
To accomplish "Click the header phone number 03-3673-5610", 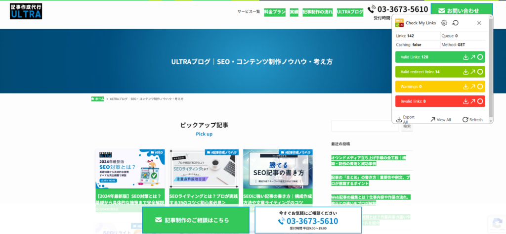I will (398, 9).
